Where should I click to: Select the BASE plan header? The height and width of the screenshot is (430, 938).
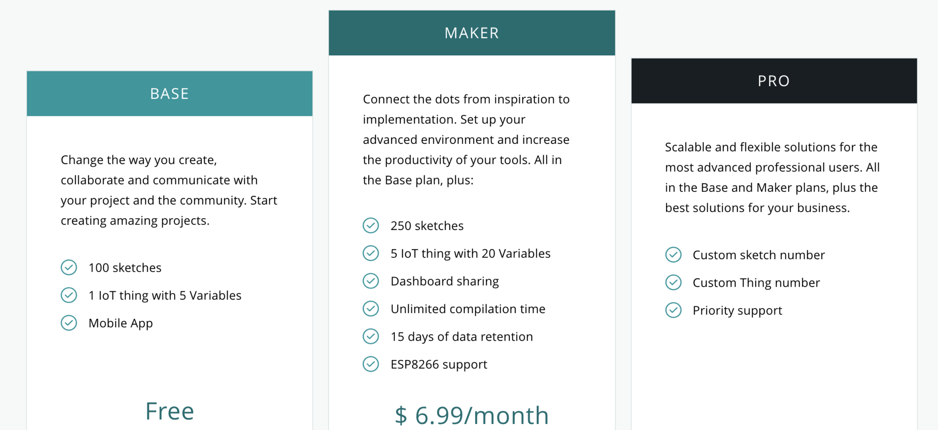169,93
